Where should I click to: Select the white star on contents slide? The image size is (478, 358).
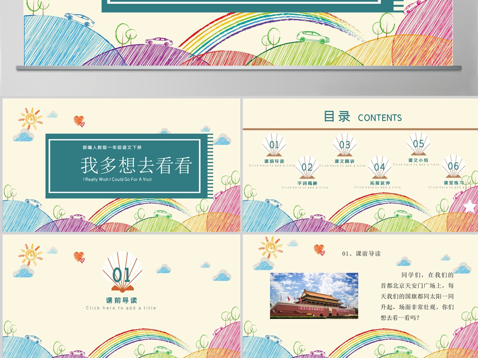coord(470,206)
